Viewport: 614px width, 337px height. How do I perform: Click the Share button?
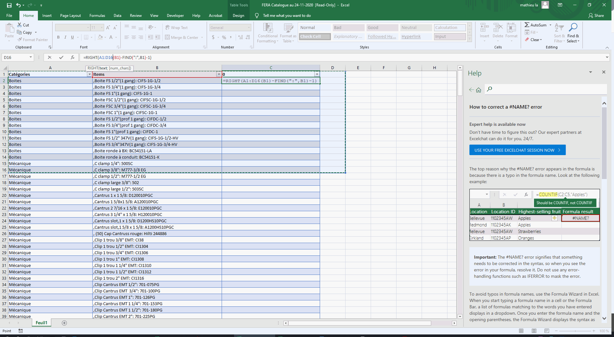click(x=596, y=16)
